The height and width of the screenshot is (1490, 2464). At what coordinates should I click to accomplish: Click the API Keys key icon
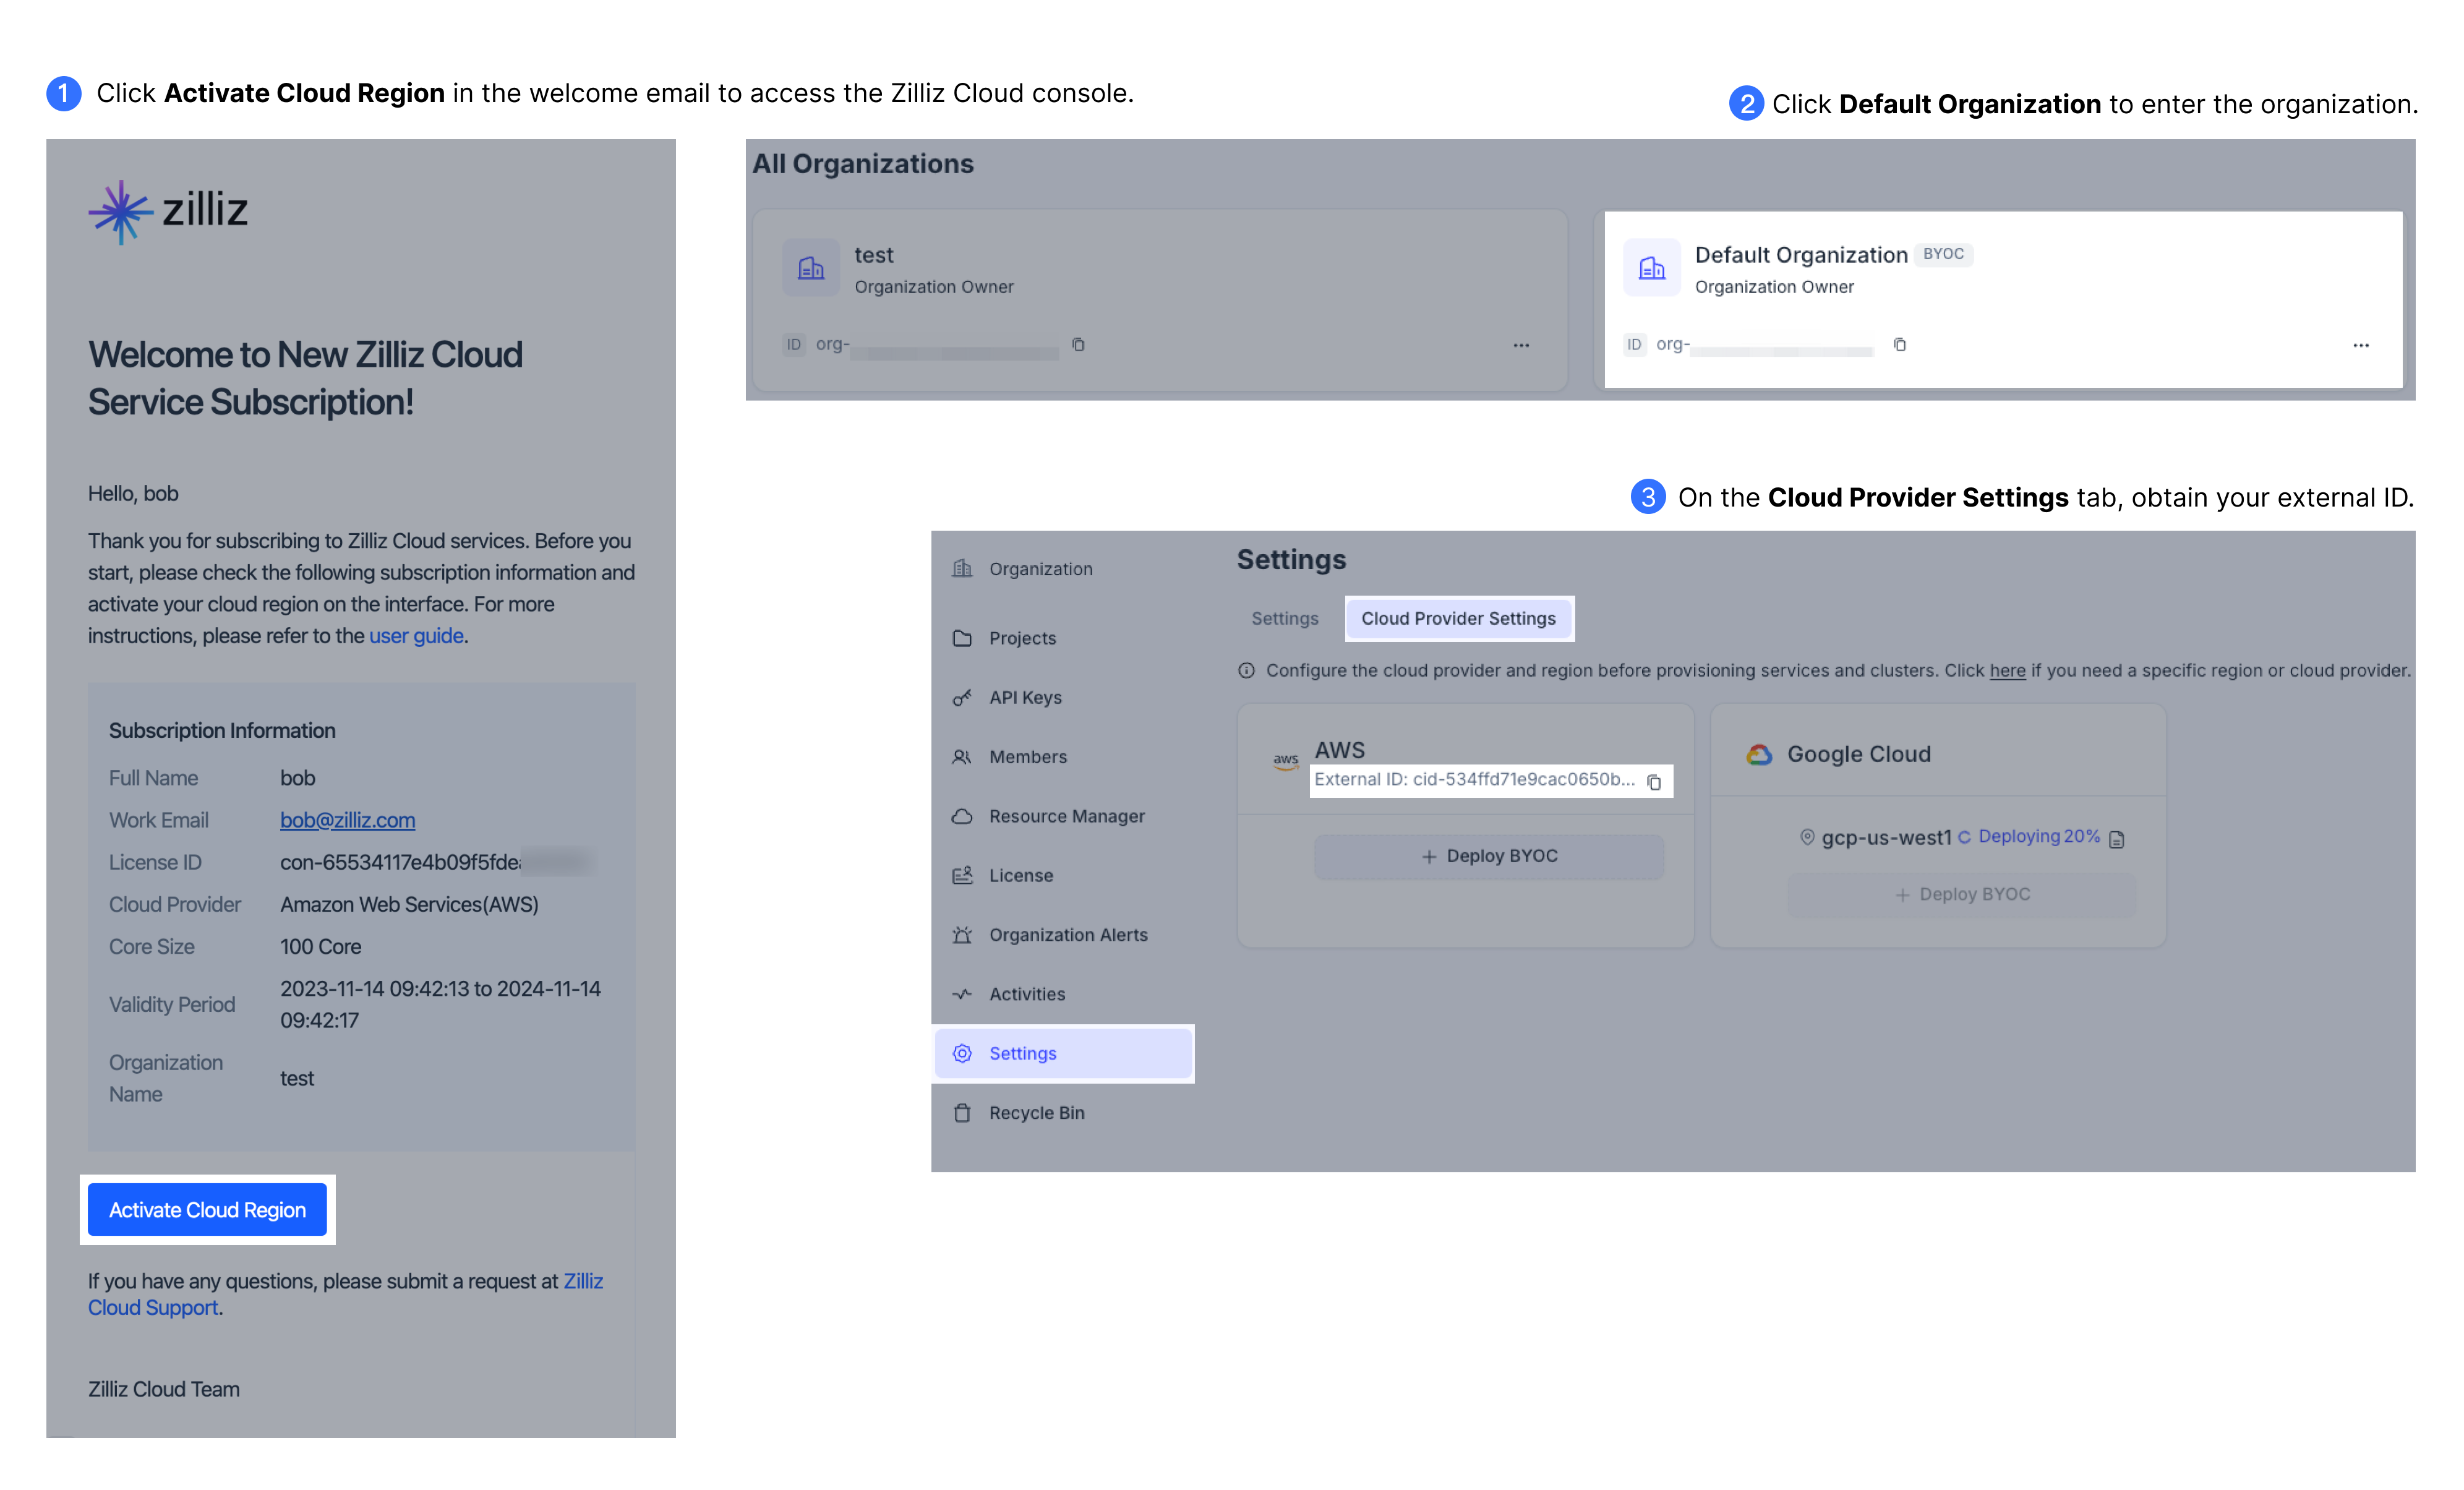(962, 697)
